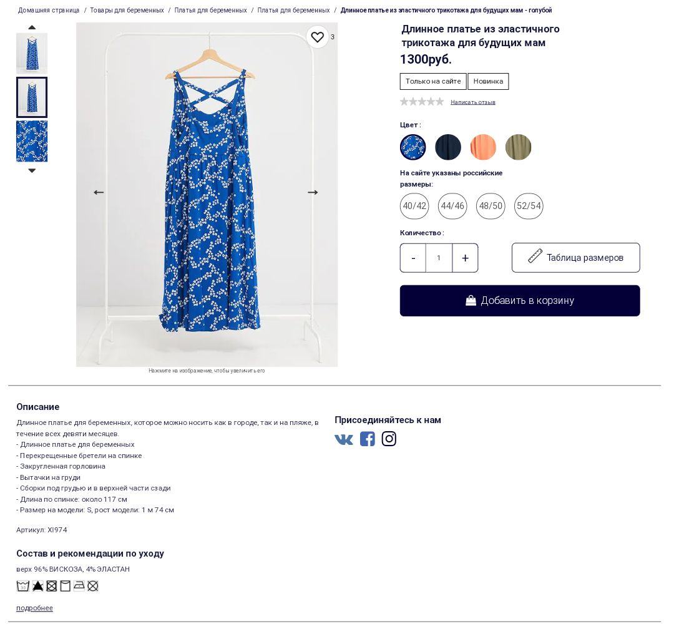Open Таблица размеров size chart

pyautogui.click(x=575, y=258)
